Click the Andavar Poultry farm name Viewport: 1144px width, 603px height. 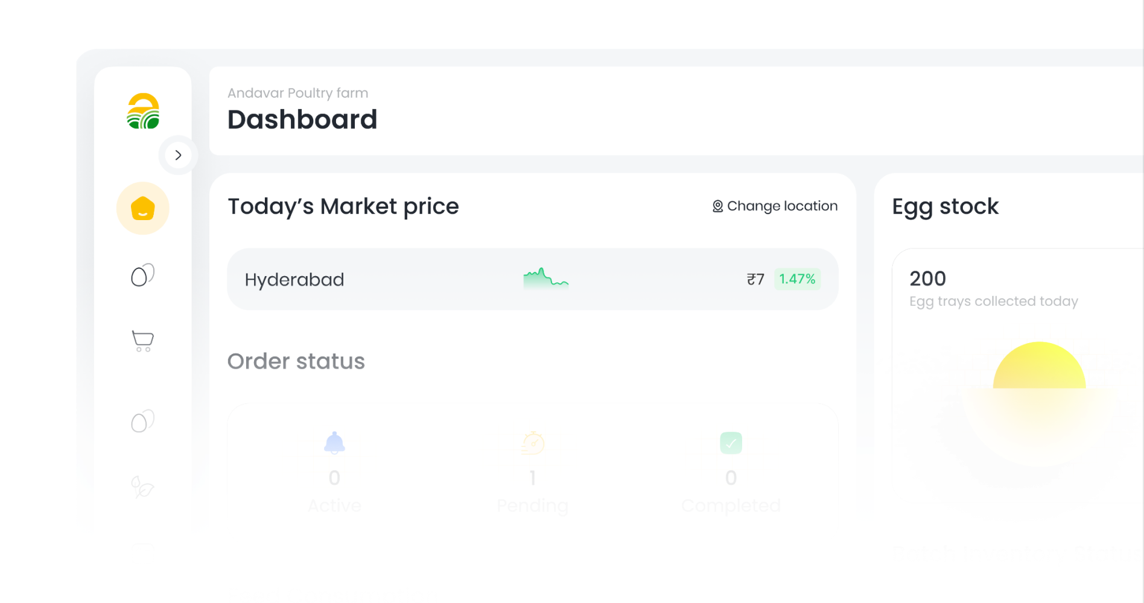coord(297,93)
